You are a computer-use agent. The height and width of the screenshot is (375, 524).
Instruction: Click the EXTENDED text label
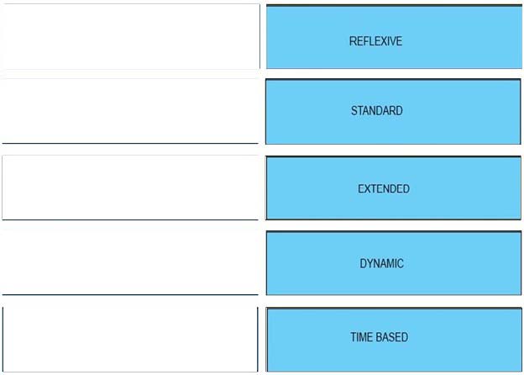(384, 188)
